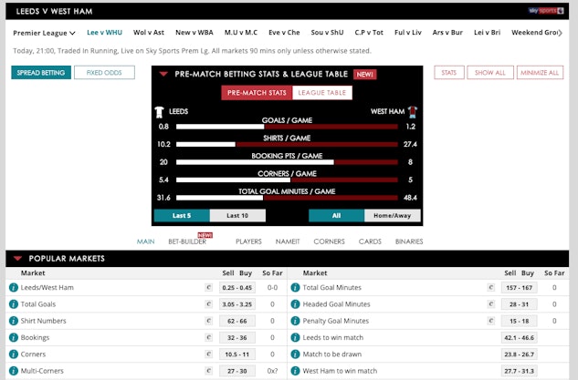This screenshot has height=380, width=578.
Task: Open info icon for Penalty Goal Minutes
Action: (x=295, y=321)
